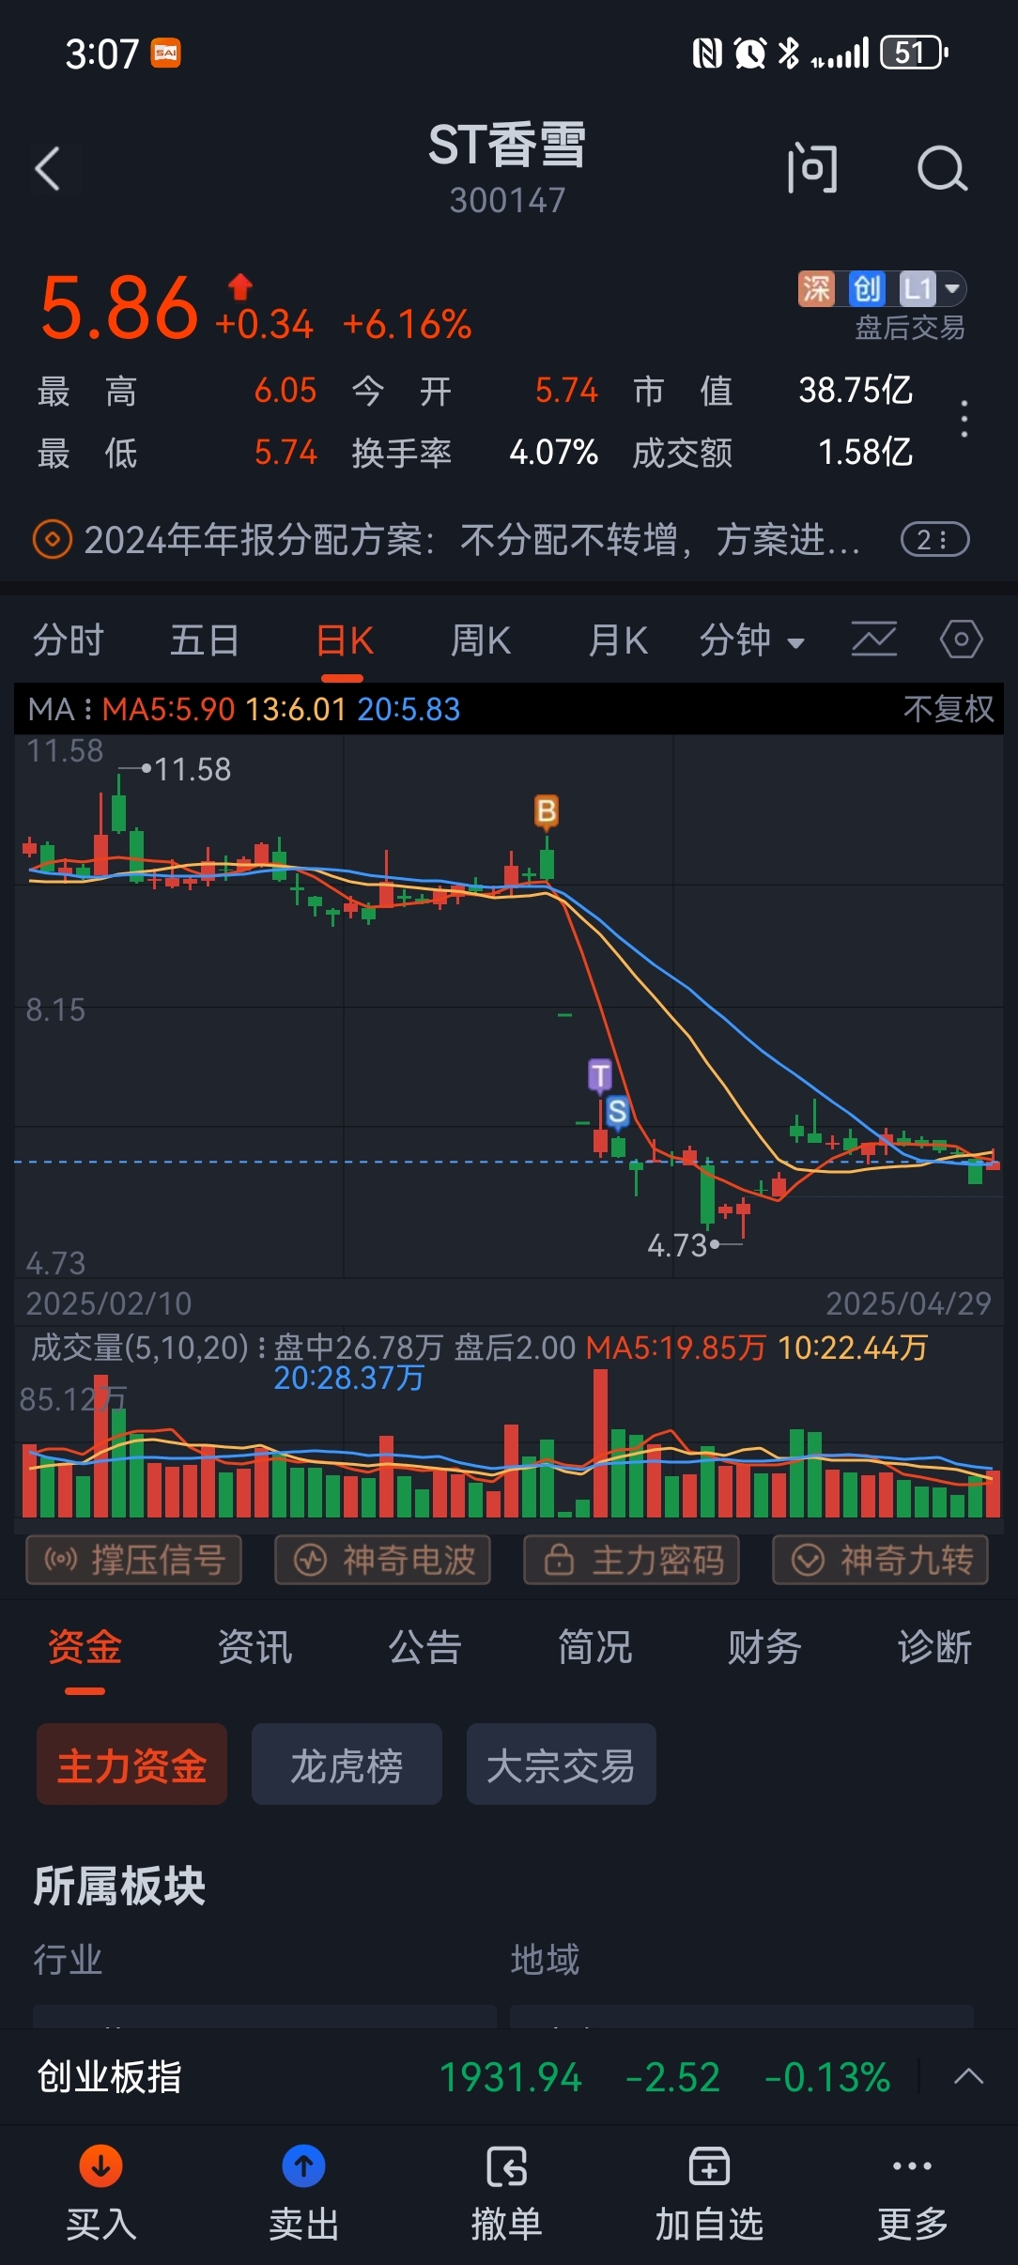
Task: Toggle the 神奇九转 indicator
Action: [x=880, y=1560]
